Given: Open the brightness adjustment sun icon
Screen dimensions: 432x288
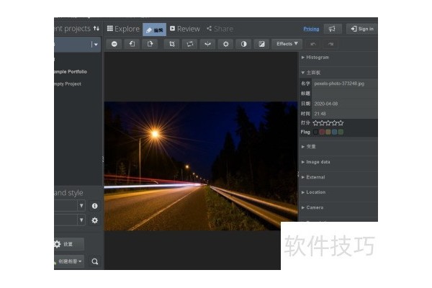Looking at the screenshot, I should pyautogui.click(x=226, y=44).
